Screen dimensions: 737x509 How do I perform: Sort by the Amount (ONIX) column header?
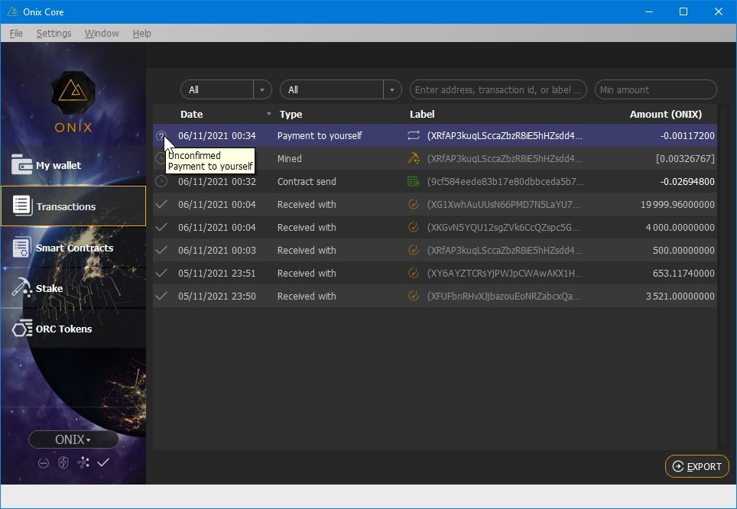pos(666,114)
